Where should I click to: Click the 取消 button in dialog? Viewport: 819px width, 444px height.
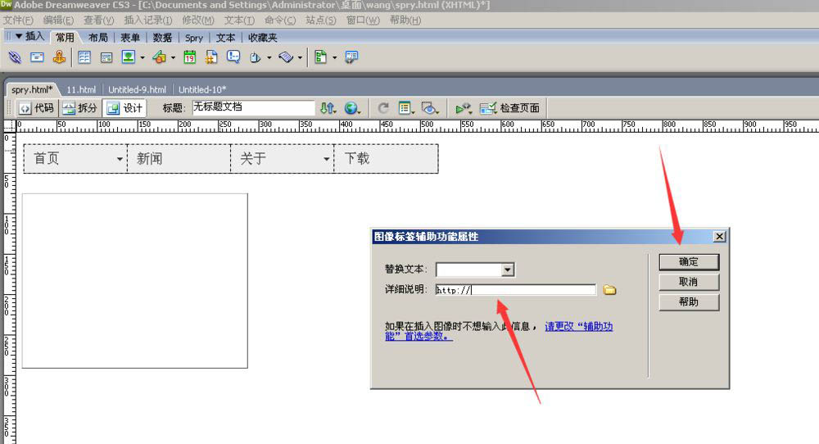click(x=689, y=282)
